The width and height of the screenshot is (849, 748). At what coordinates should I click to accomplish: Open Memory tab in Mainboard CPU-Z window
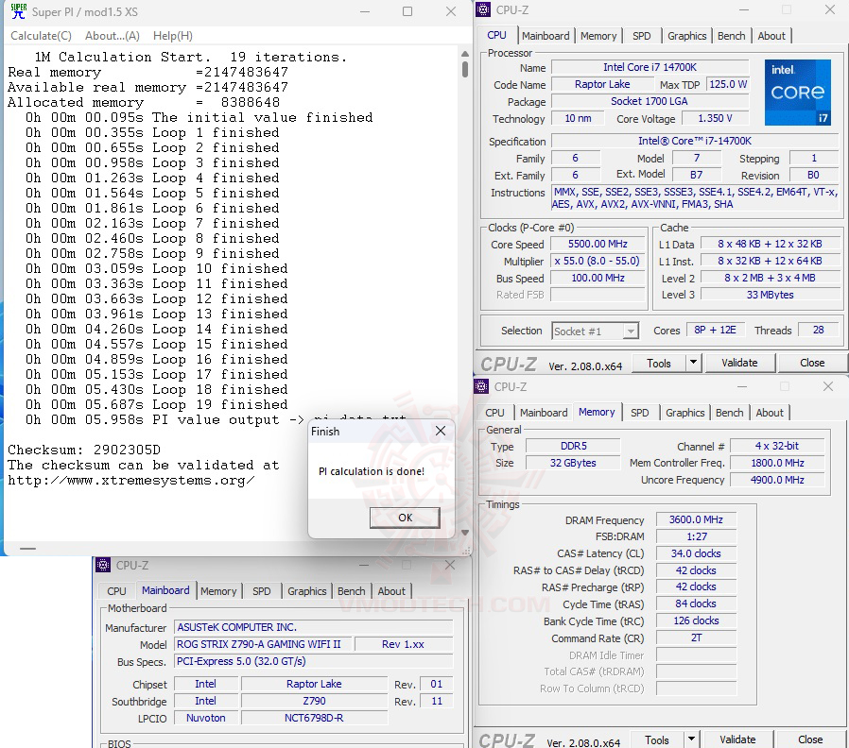tap(218, 591)
